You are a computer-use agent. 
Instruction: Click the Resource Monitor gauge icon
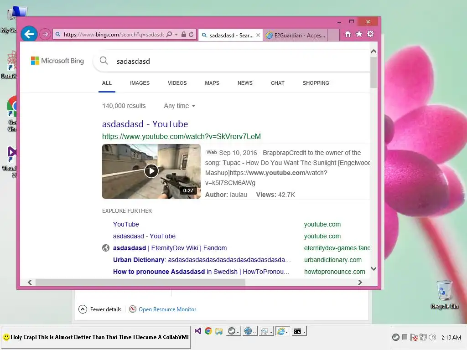click(133, 309)
